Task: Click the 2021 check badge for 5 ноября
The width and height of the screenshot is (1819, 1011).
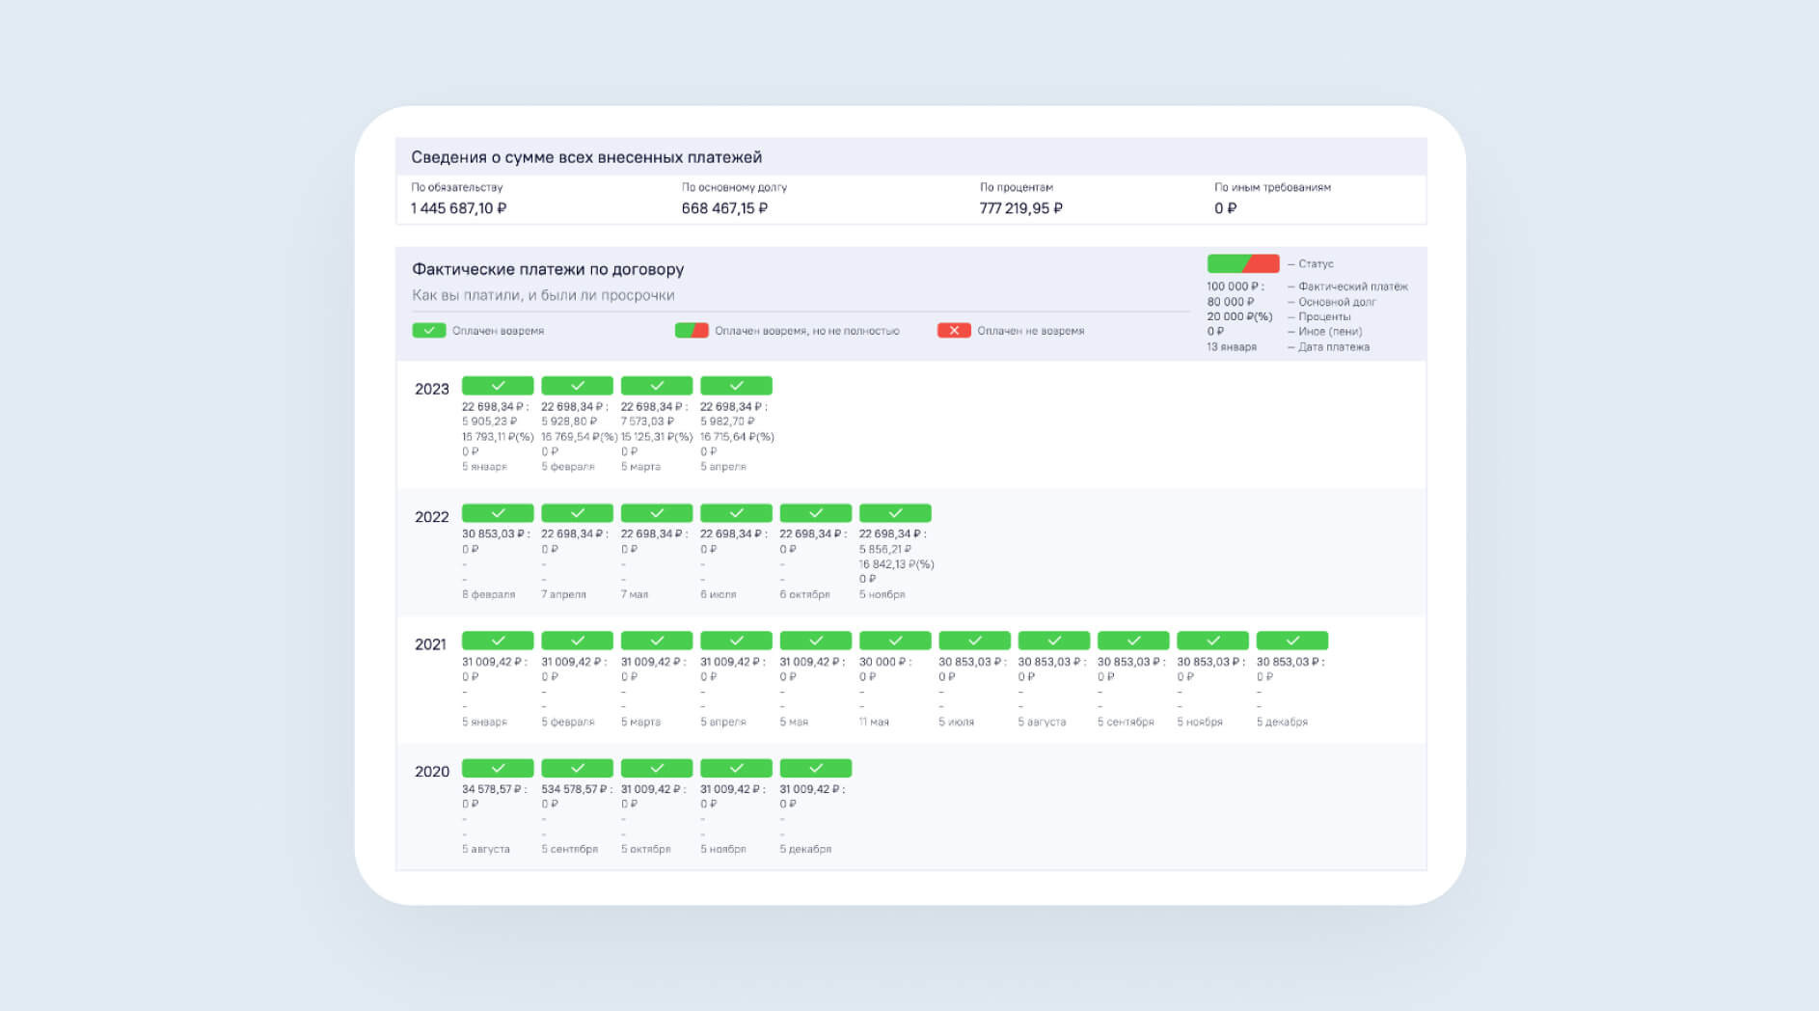Action: pyautogui.click(x=1213, y=641)
